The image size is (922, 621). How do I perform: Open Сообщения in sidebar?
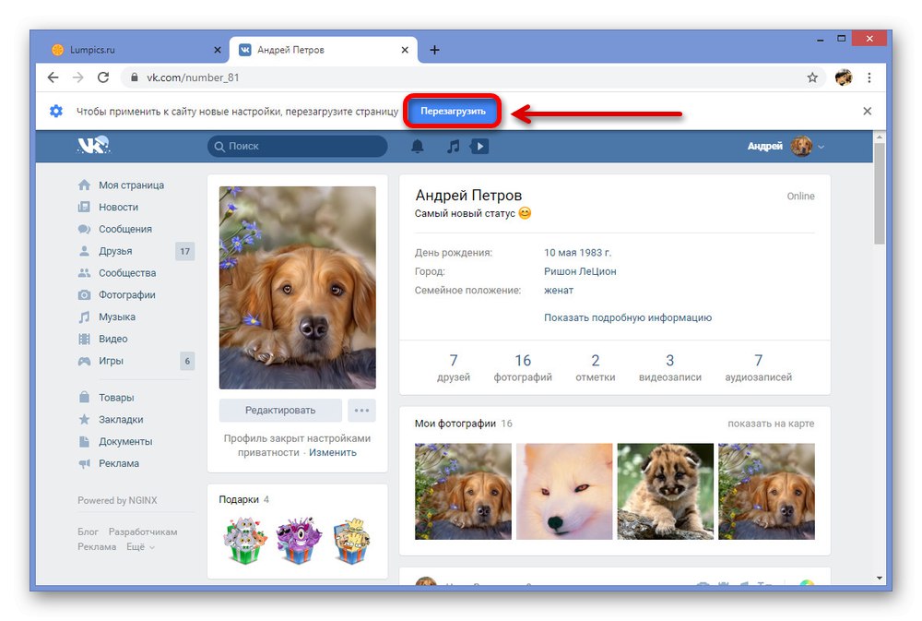point(125,229)
